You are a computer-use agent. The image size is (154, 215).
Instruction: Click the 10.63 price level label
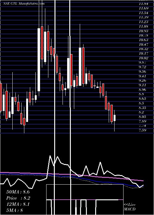pos(144,40)
